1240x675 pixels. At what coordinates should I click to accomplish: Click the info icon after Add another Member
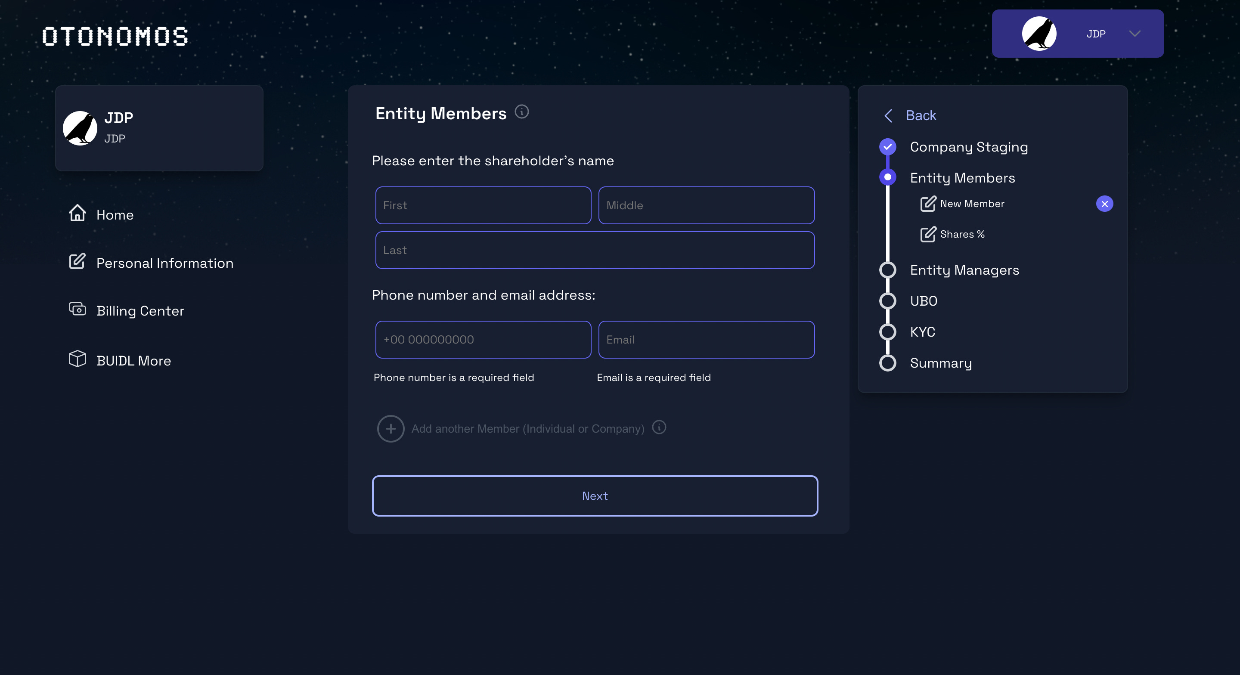coord(659,427)
